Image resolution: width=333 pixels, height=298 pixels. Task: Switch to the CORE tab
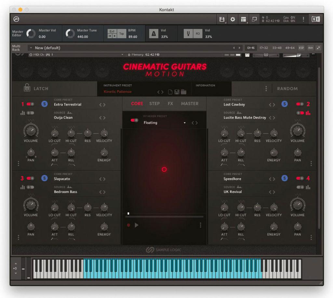point(137,104)
